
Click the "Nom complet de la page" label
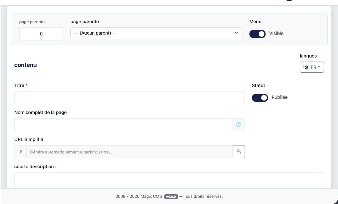tap(41, 112)
